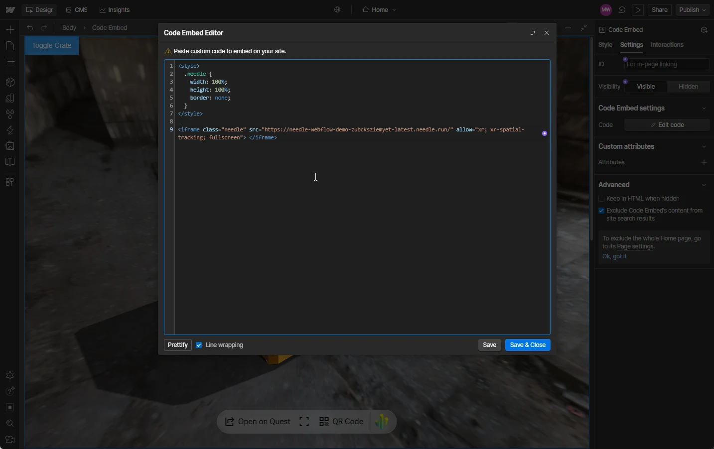Image resolution: width=714 pixels, height=449 pixels.
Task: Switch to the CMS tab
Action: [x=76, y=10]
